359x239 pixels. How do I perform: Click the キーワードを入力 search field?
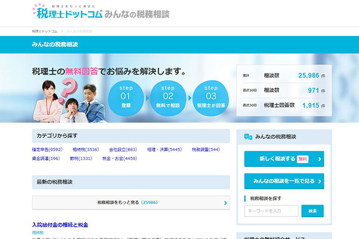(271, 211)
